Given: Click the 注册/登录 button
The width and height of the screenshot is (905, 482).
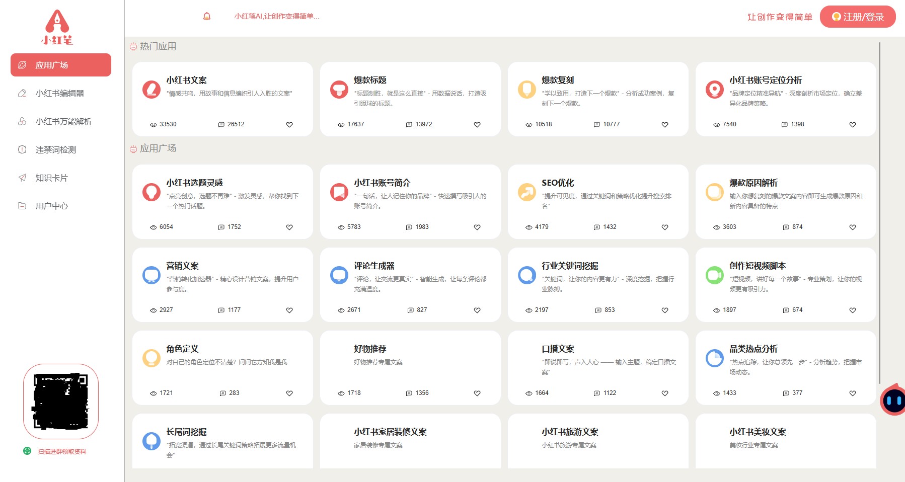Looking at the screenshot, I should tap(858, 16).
